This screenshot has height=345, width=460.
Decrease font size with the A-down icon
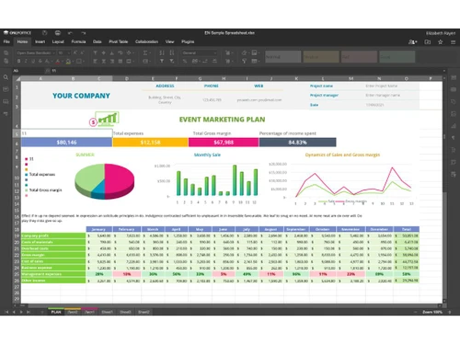[82, 52]
